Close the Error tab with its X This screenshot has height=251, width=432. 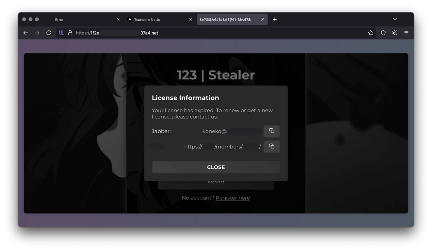pos(118,19)
